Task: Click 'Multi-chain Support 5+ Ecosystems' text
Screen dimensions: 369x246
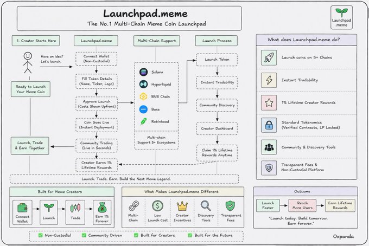Action: (x=156, y=140)
